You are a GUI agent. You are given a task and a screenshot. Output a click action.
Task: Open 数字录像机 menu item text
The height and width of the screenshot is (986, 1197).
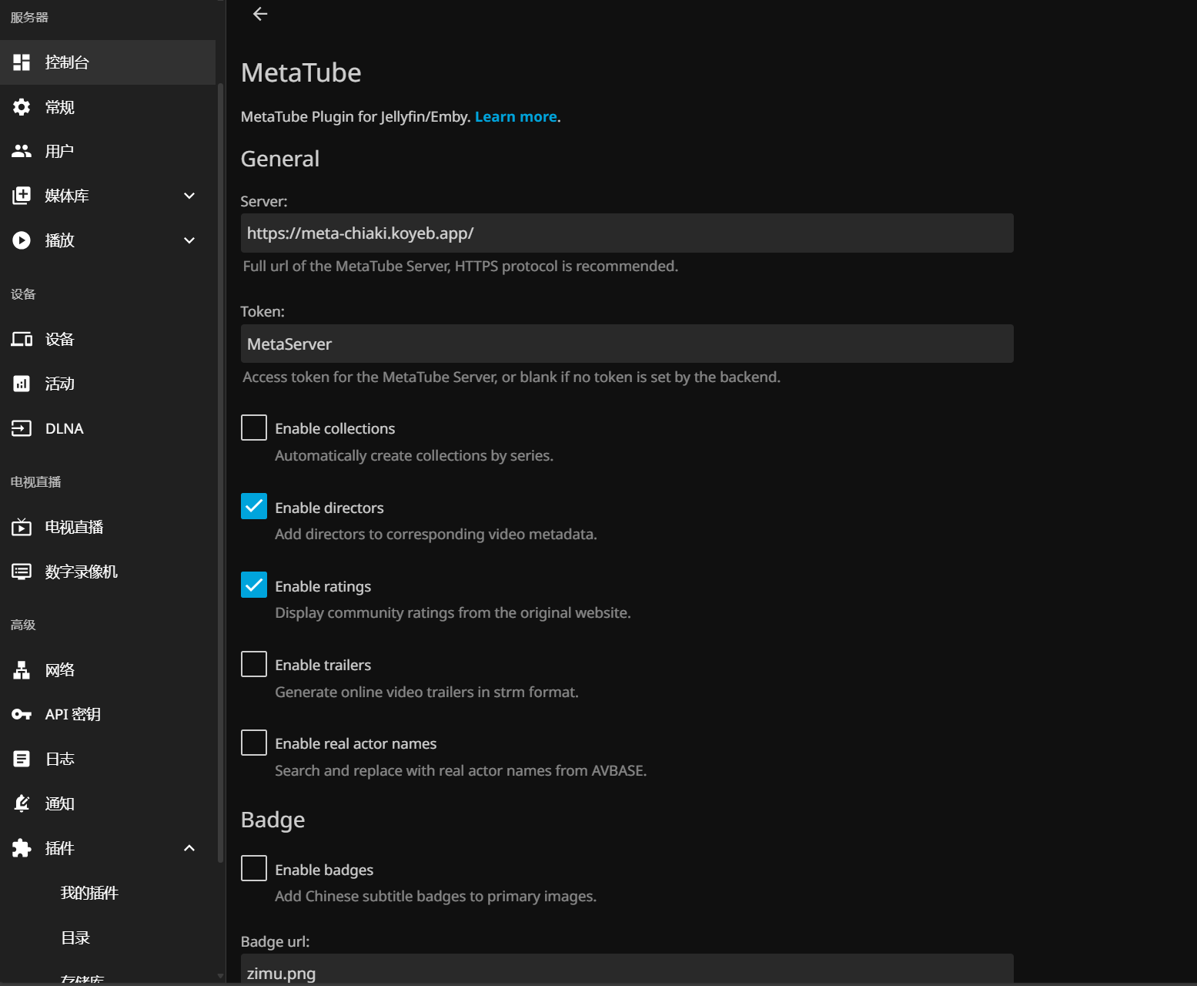pyautogui.click(x=82, y=572)
